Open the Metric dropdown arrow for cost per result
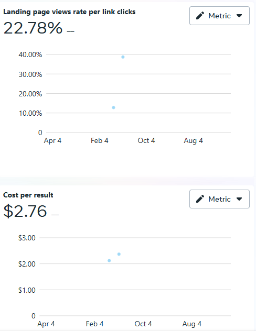256x331 pixels. (239, 199)
